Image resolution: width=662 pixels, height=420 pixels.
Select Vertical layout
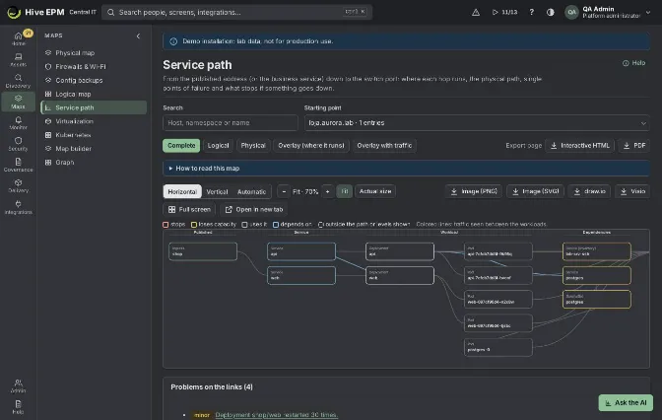[217, 191]
